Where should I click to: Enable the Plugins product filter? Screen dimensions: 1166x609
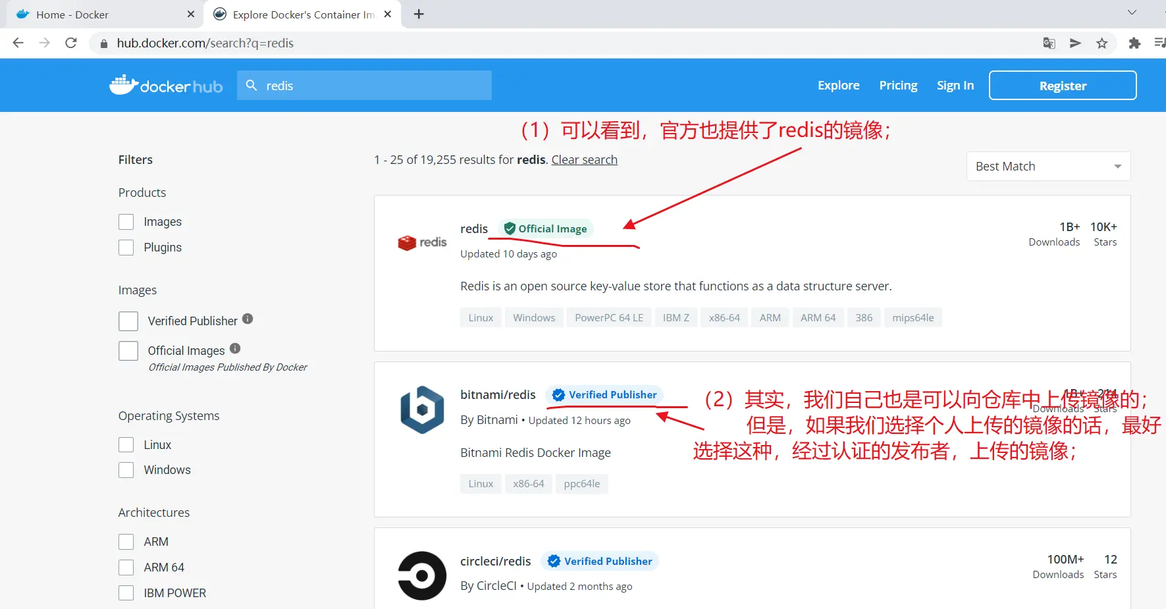tap(126, 248)
